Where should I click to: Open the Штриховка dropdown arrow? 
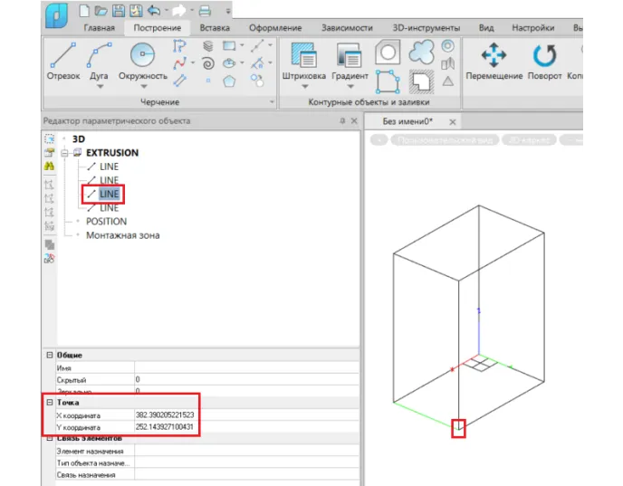click(305, 86)
